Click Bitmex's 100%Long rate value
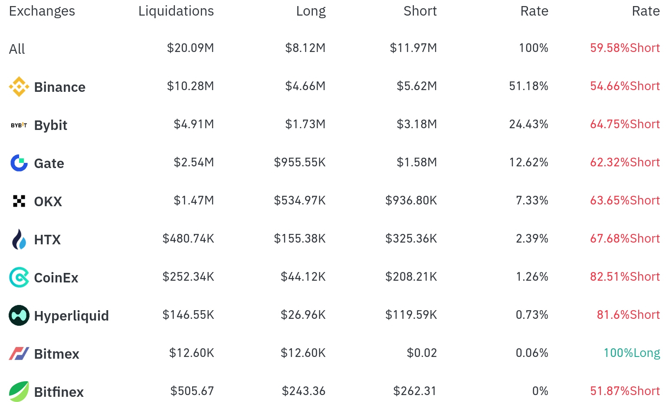Image resolution: width=669 pixels, height=402 pixels. tap(632, 353)
